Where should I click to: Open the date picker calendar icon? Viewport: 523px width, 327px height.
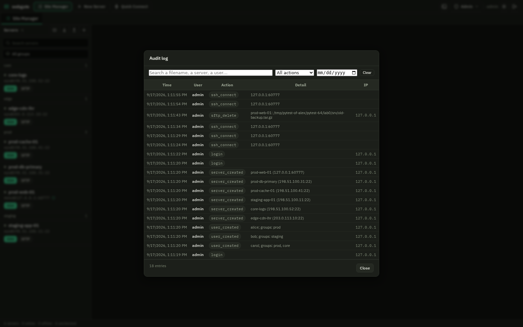point(354,73)
